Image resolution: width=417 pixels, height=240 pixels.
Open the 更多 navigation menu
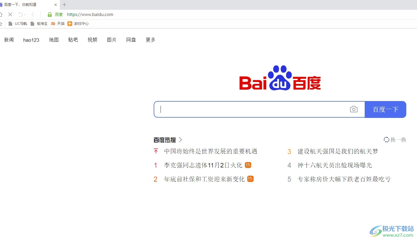(x=151, y=40)
